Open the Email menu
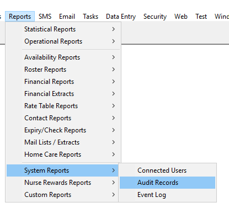 [67, 17]
